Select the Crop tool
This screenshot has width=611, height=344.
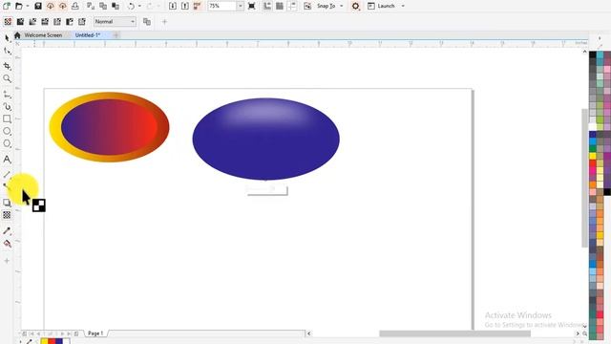(x=7, y=66)
